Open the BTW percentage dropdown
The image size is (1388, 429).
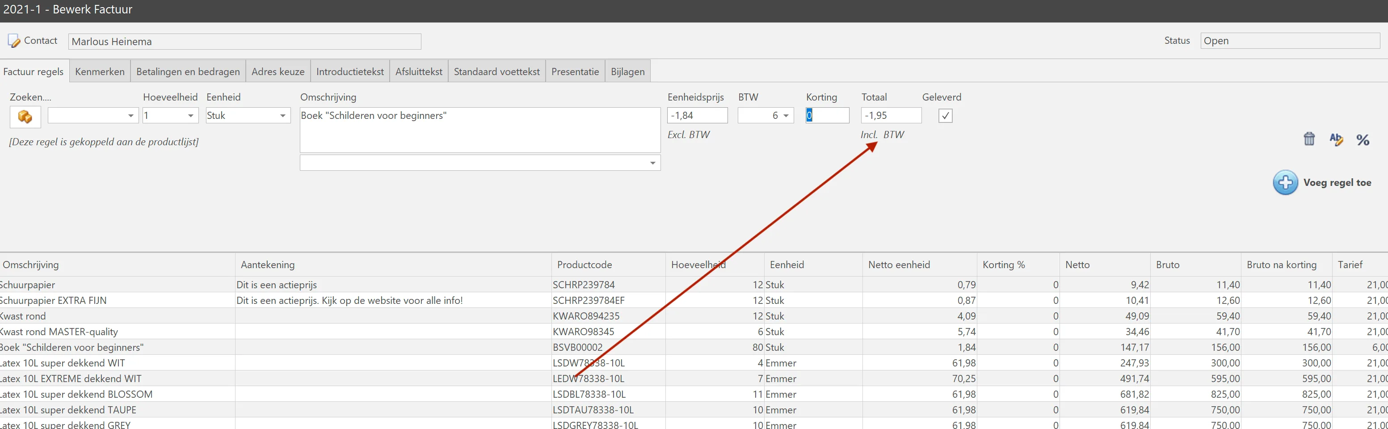pos(786,115)
